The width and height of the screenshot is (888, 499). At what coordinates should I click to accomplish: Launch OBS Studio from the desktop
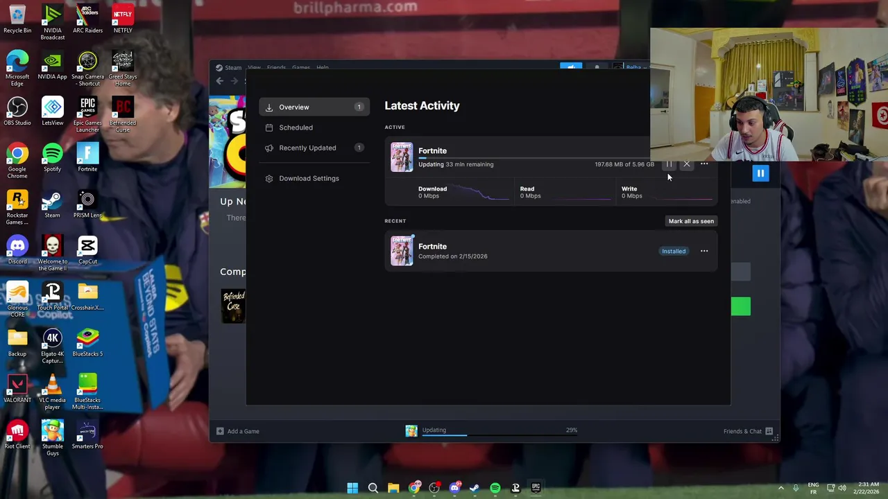17,112
